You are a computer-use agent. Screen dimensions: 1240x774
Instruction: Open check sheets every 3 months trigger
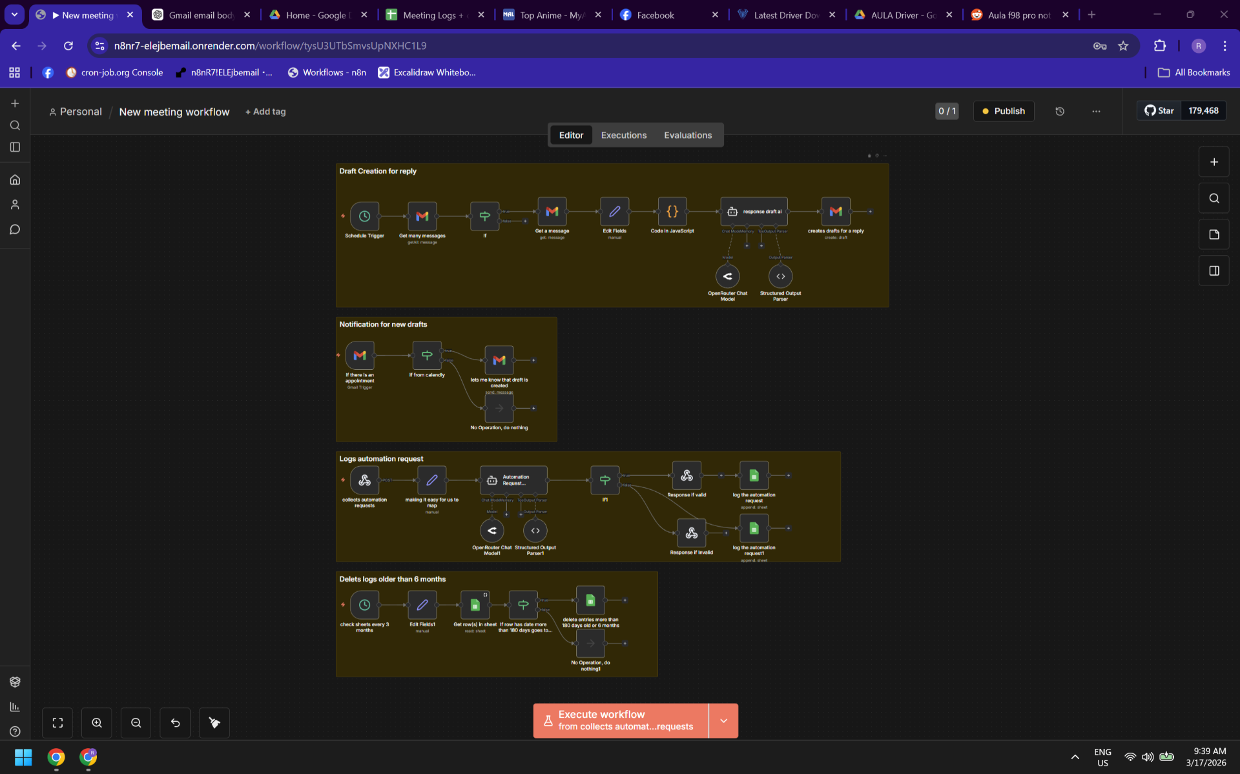pos(364,605)
